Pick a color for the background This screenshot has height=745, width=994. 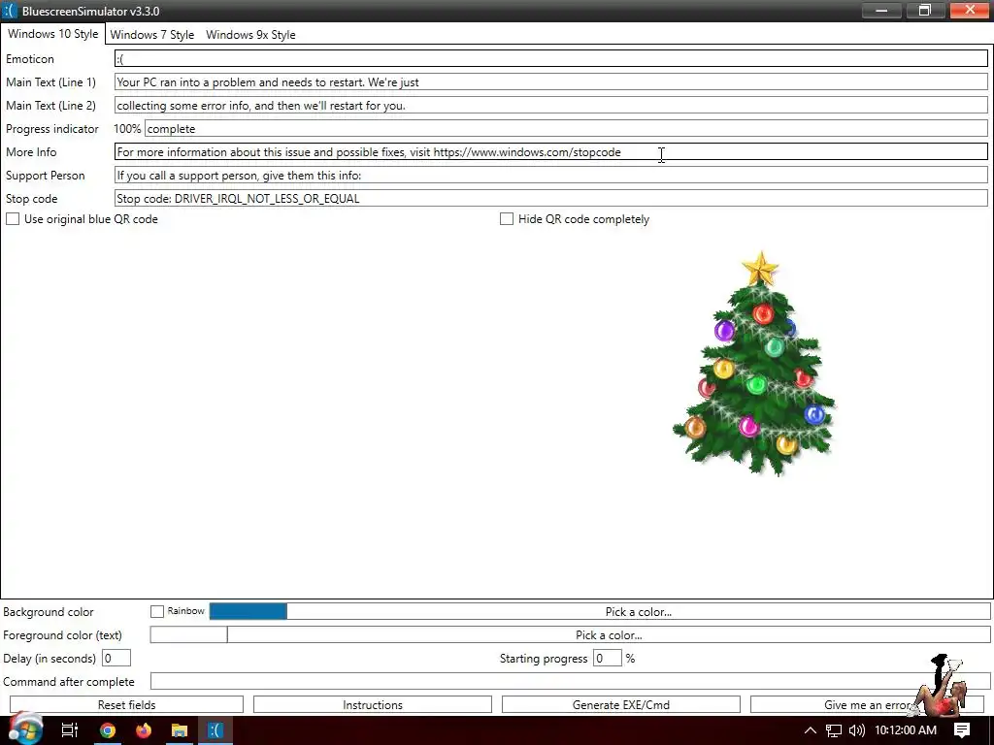(639, 612)
